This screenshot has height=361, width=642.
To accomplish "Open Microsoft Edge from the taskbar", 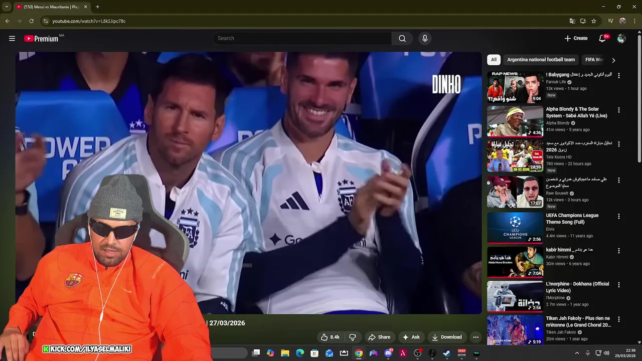I will (x=300, y=353).
